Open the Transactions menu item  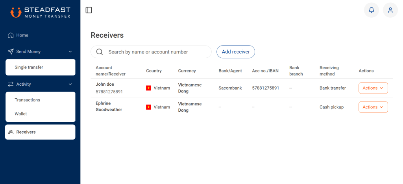point(41,100)
